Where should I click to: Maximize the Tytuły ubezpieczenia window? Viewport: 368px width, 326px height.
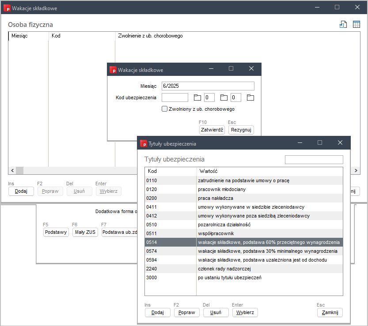320,143
